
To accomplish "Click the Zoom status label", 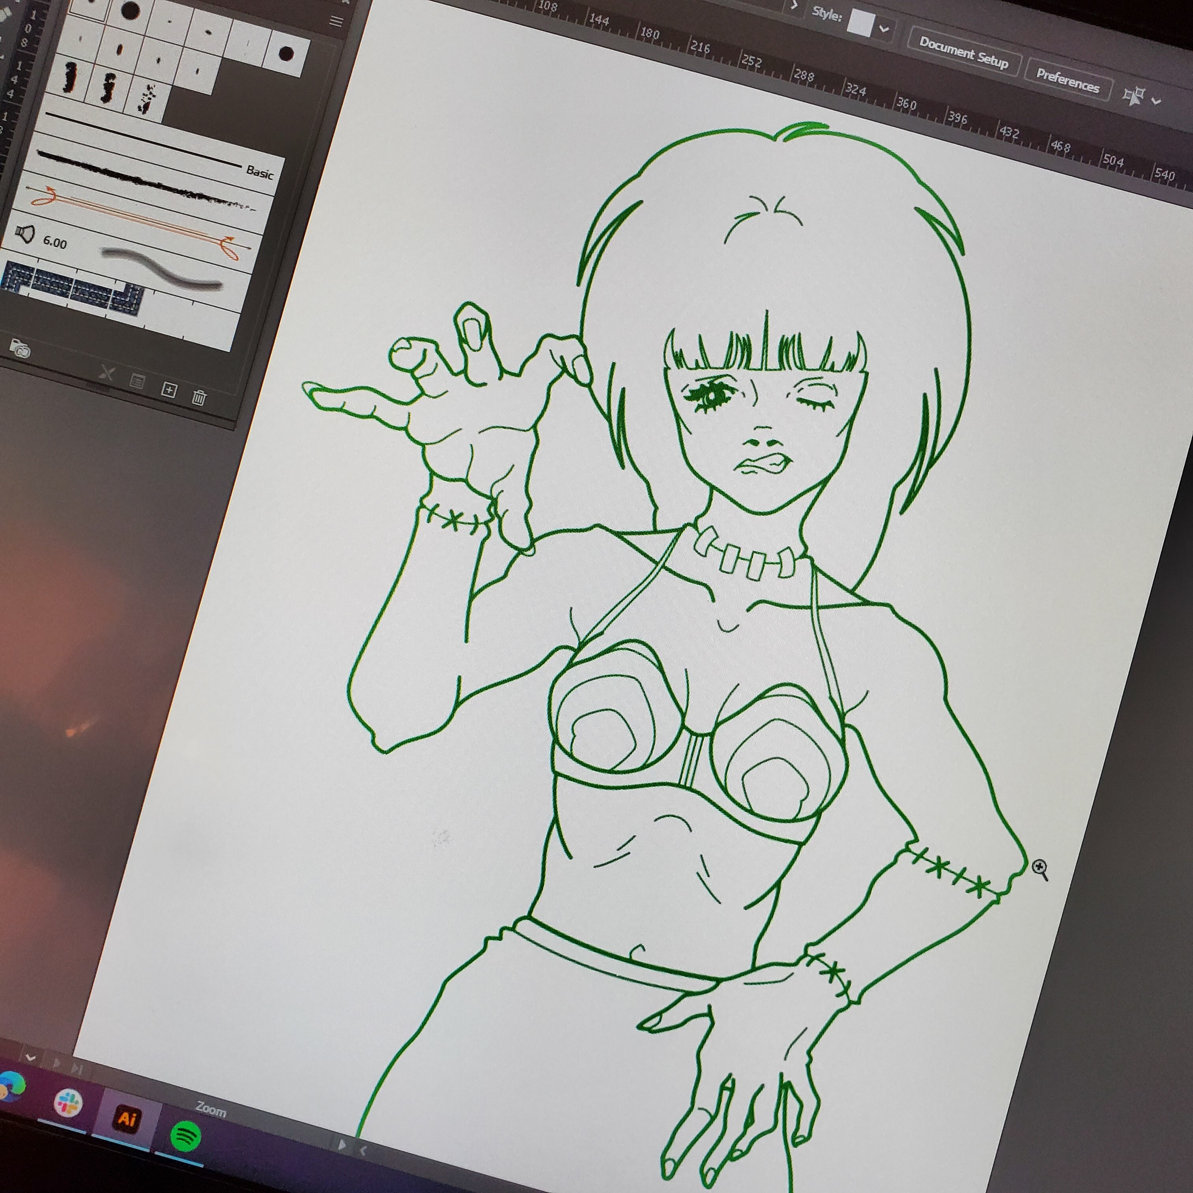I will (x=211, y=1109).
